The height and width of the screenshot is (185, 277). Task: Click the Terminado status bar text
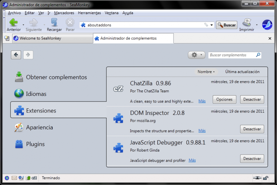[x=51, y=178]
